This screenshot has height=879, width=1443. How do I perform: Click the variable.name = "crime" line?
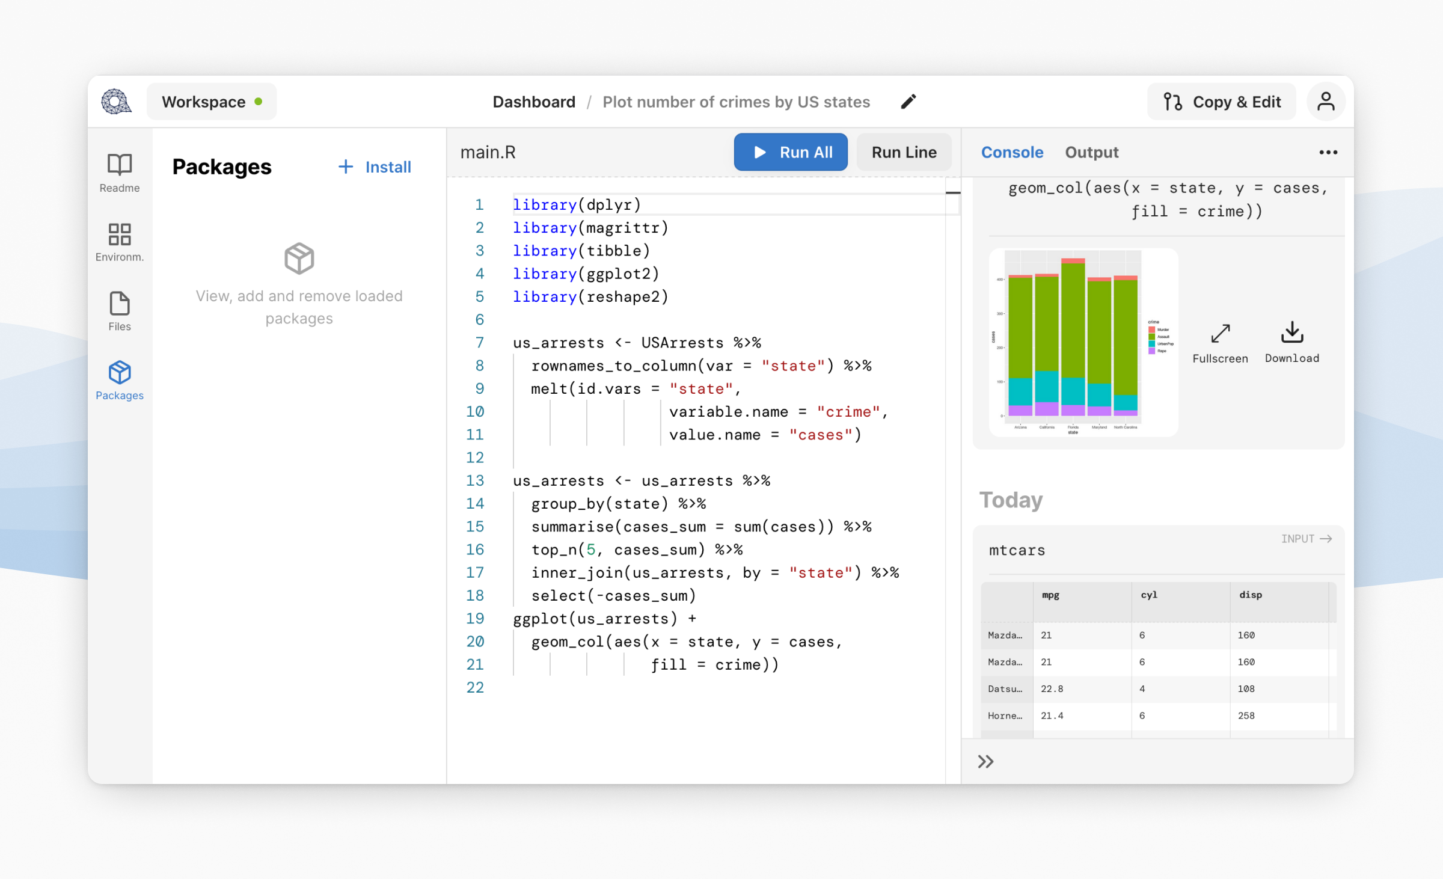[x=778, y=411]
